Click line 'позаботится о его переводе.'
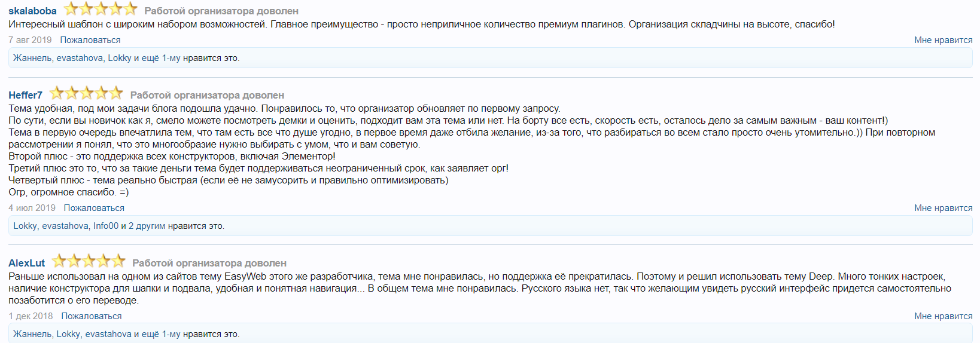 click(74, 301)
